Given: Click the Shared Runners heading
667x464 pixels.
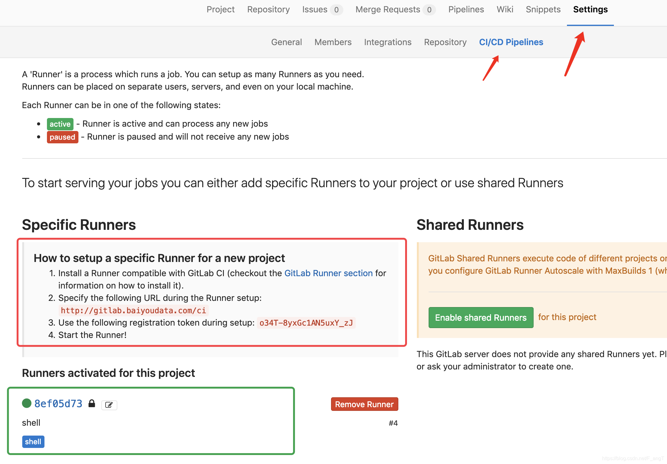Looking at the screenshot, I should [470, 225].
